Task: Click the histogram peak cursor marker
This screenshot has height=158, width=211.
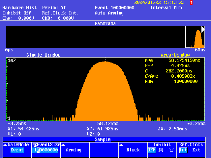Action: [105, 60]
